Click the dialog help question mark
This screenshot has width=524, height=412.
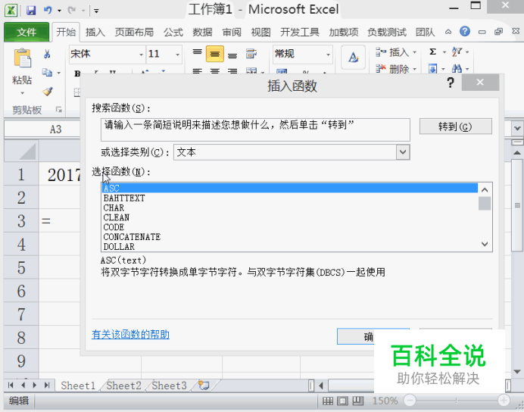[451, 82]
